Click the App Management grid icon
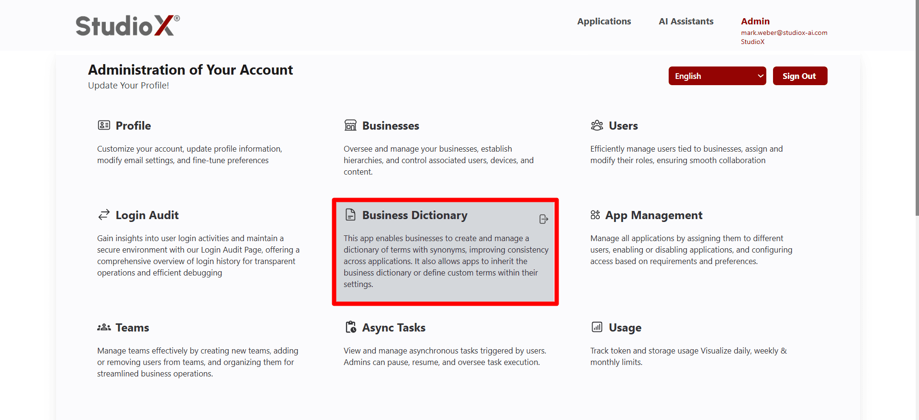 point(595,215)
